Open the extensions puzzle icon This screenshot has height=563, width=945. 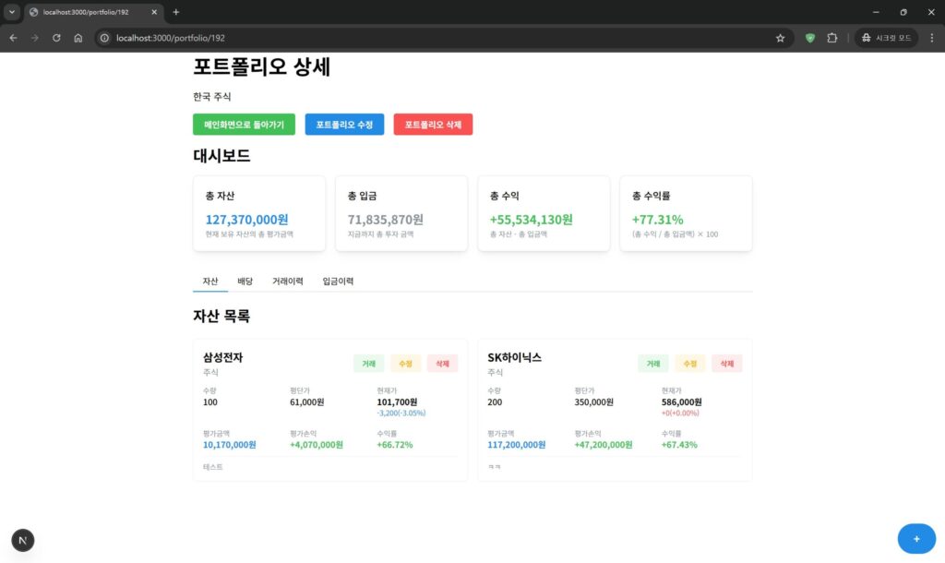[831, 38]
